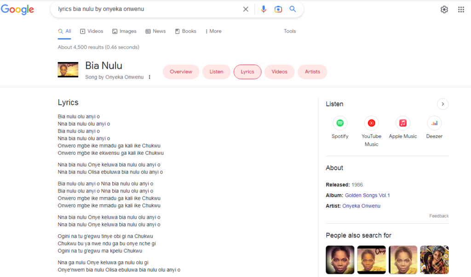Select the Lyrics chip
Image resolution: width=471 pixels, height=277 pixels.
click(x=247, y=72)
